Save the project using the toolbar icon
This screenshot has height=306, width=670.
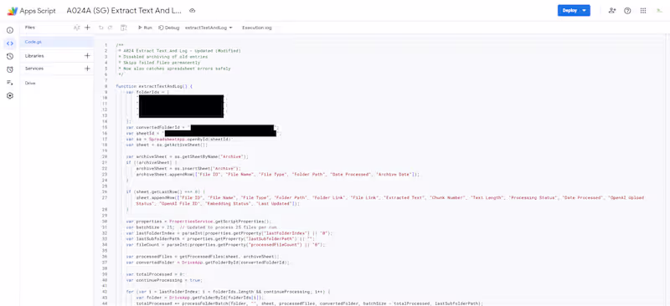(123, 28)
